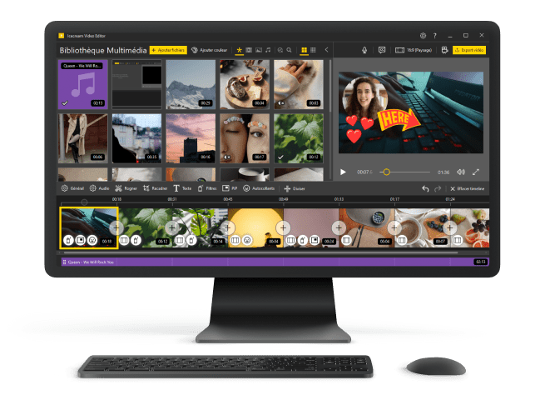Open sticker icon on first timeline clip

(x=92, y=240)
